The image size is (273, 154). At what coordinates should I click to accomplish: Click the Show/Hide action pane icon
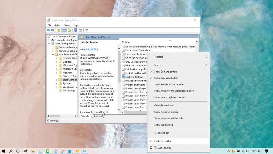coord(81,30)
